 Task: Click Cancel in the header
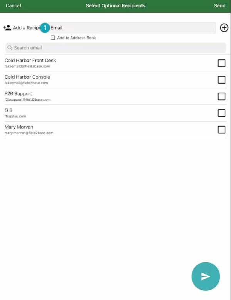(x=13, y=6)
